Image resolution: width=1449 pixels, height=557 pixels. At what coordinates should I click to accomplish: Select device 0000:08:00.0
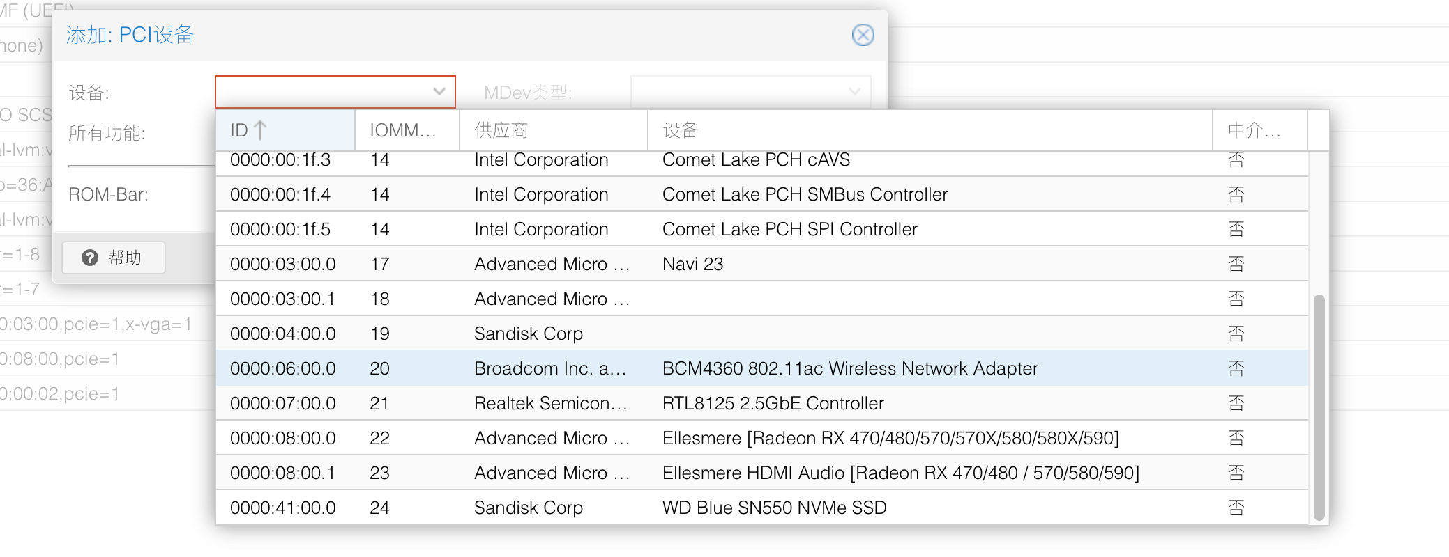(761, 438)
